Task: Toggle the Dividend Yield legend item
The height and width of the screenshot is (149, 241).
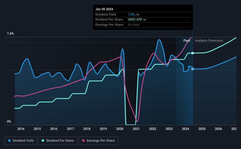Action: tap(21, 141)
